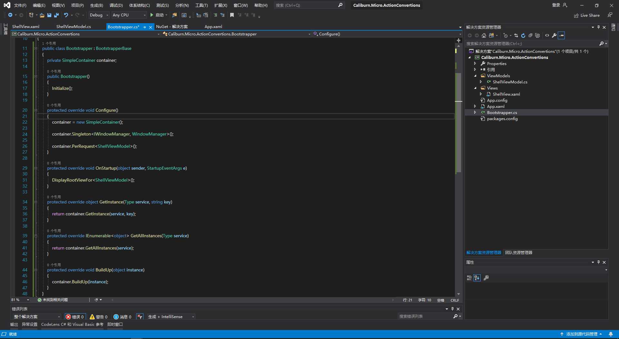Click the Save All icon

point(56,15)
